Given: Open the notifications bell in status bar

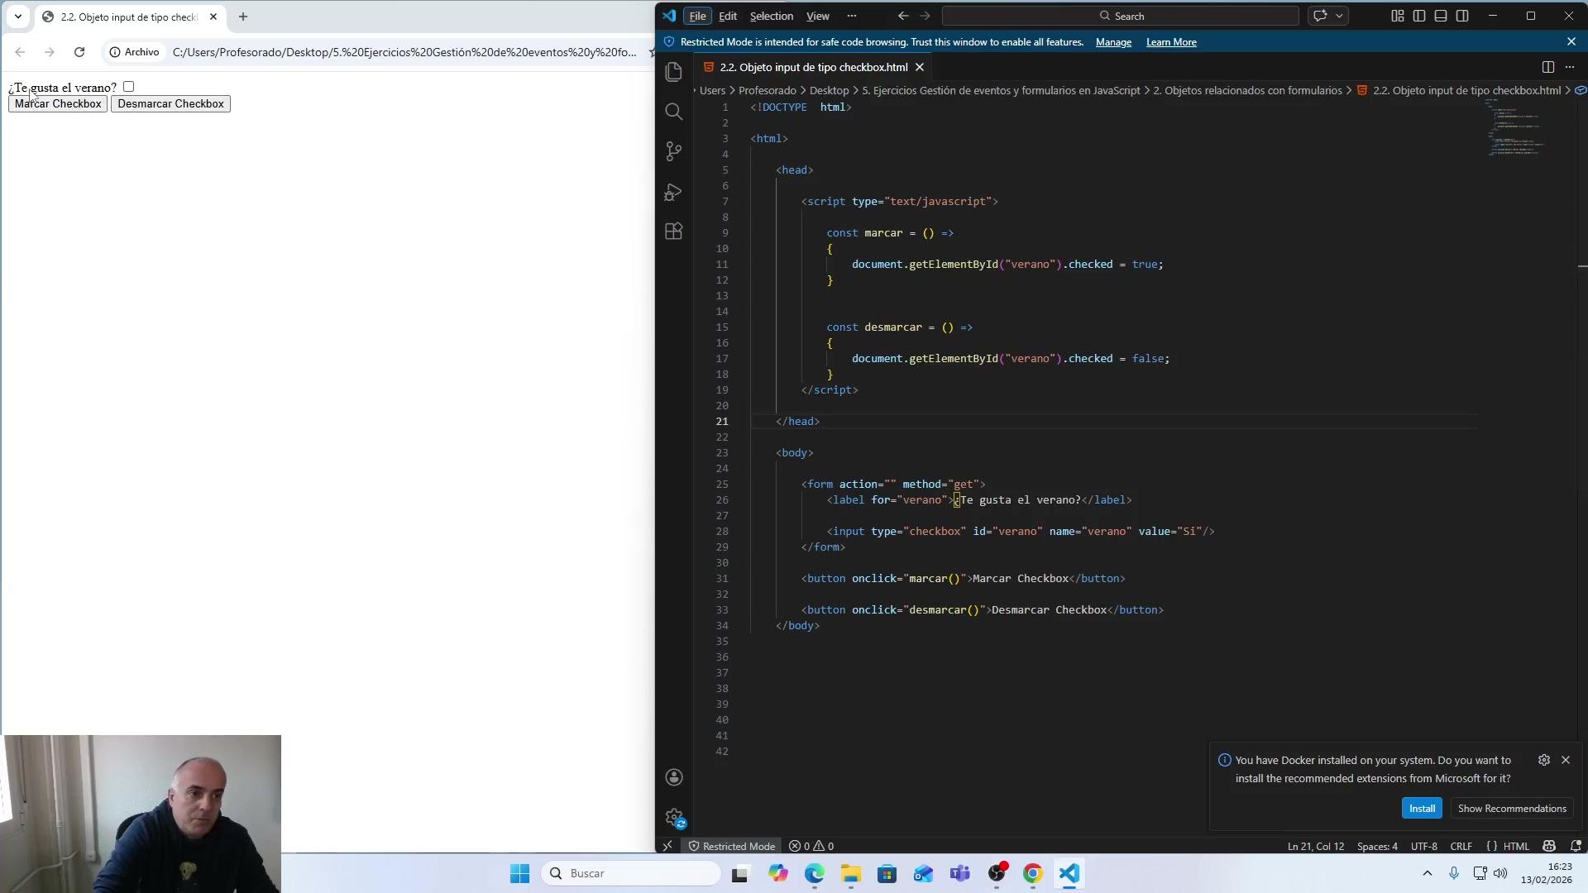Looking at the screenshot, I should [1576, 846].
